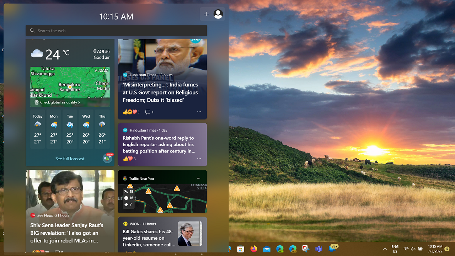455x256 pixels.
Task: Open more options on the Traffic Near You widget
Action: 198,178
